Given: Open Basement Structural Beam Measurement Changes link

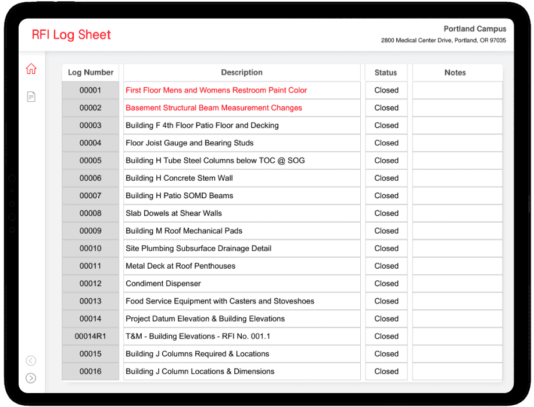Looking at the screenshot, I should (214, 108).
